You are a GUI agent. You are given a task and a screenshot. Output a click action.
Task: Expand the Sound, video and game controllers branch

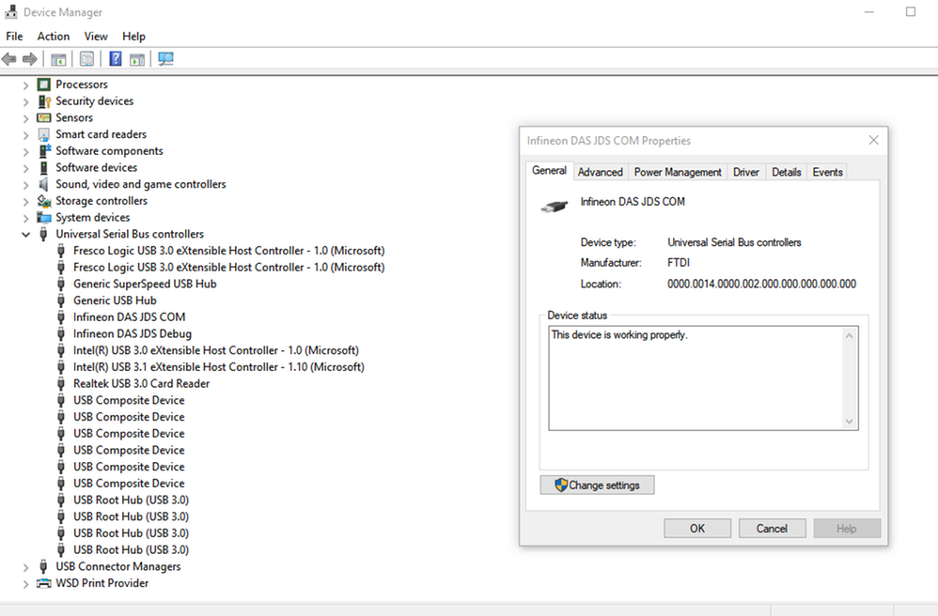(25, 184)
